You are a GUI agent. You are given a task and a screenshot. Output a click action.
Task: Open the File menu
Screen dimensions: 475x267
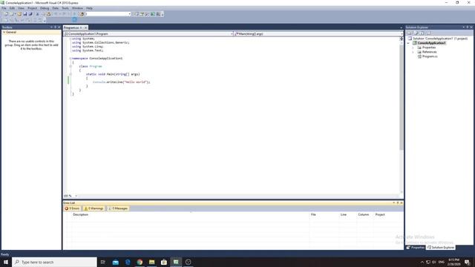click(4, 8)
